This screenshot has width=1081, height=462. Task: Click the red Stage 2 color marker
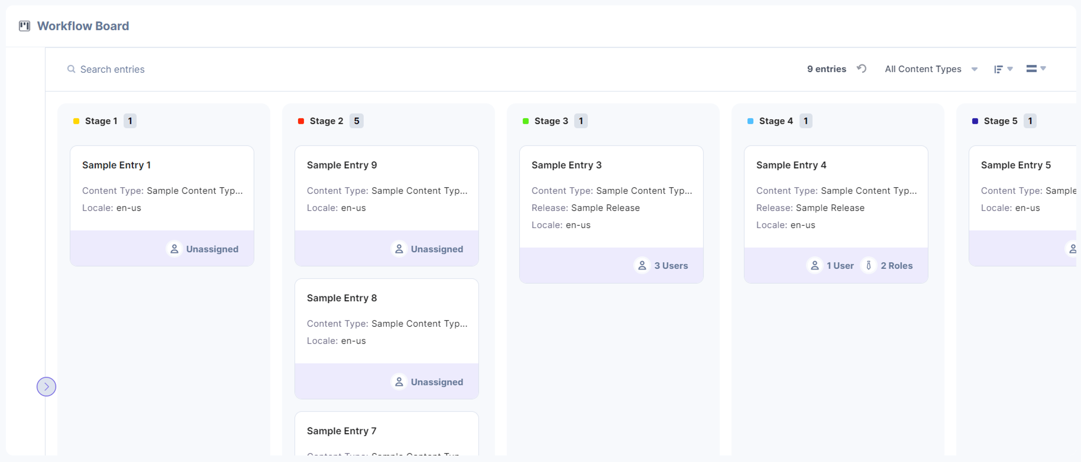[x=301, y=121]
